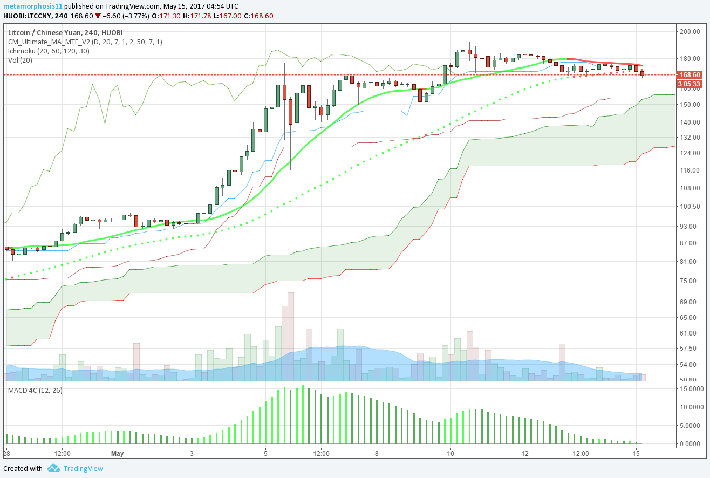Screen dimensions: 710x478
Task: Click the 132.00 price axis label
Action: pyautogui.click(x=690, y=138)
